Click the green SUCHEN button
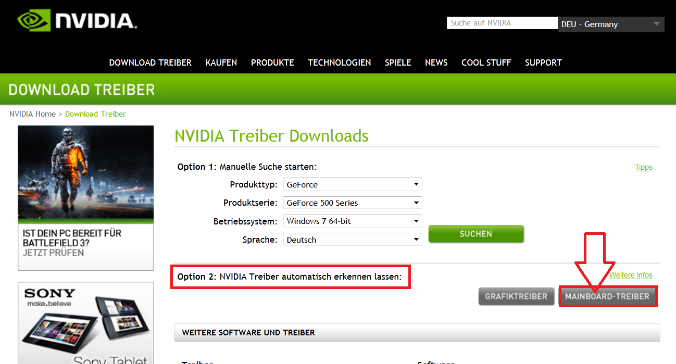The height and width of the screenshot is (364, 676). 476,234
